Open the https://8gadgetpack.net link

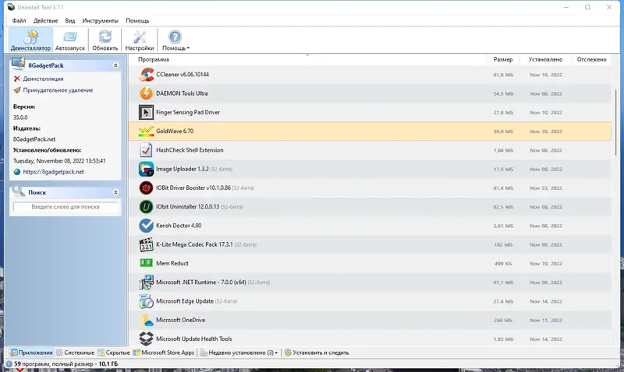tap(53, 172)
